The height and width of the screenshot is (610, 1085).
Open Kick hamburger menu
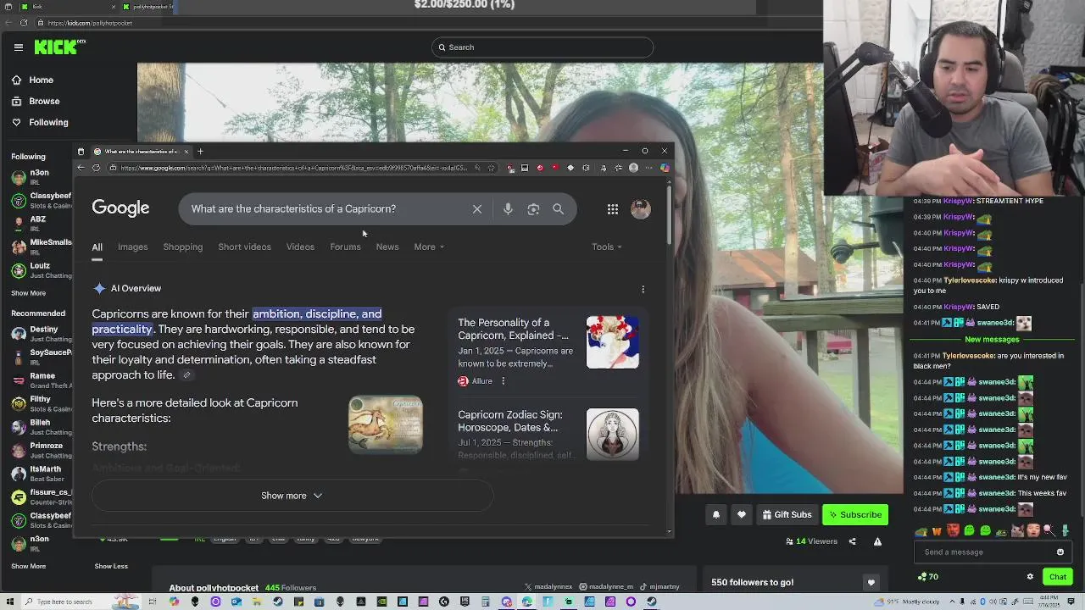(x=18, y=47)
